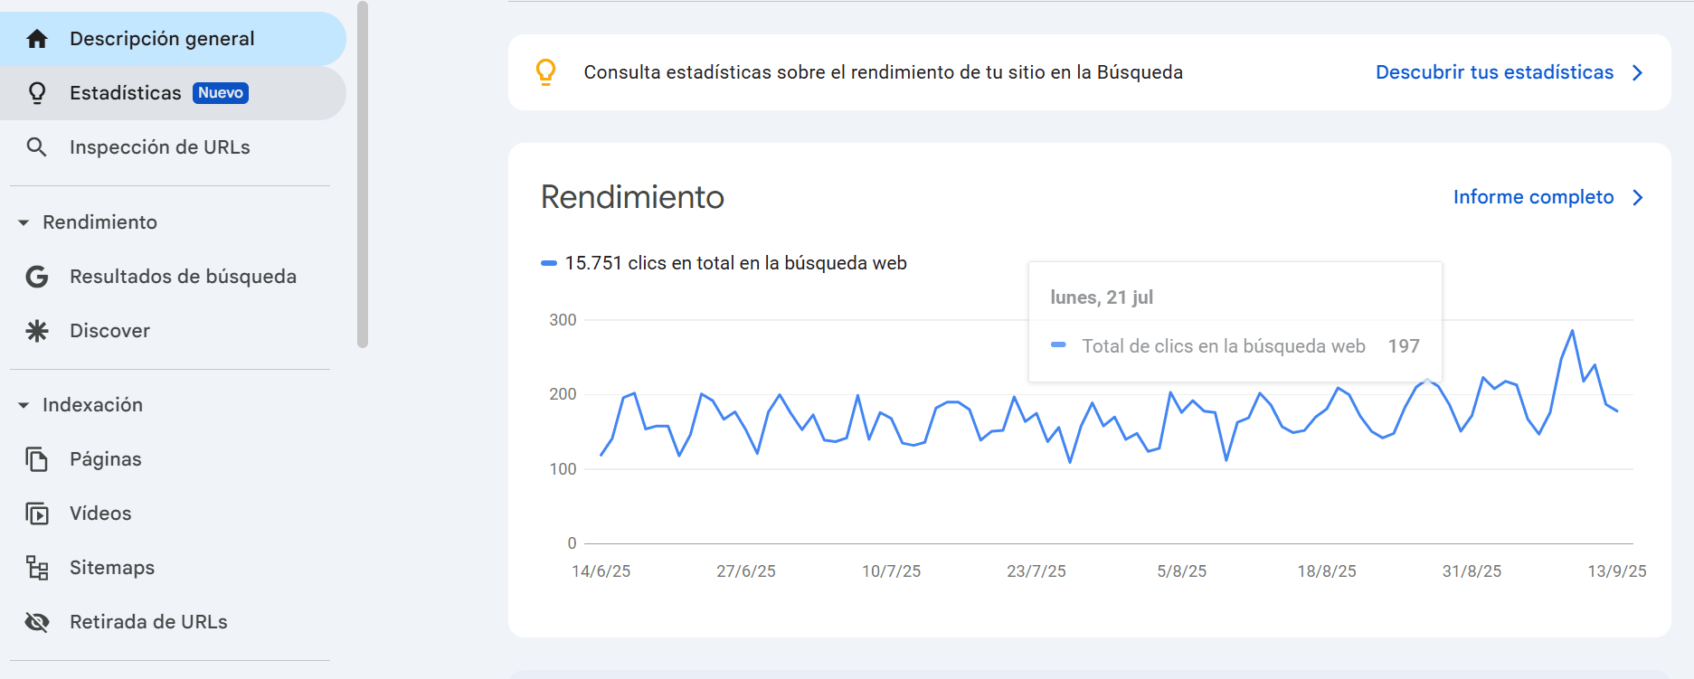The height and width of the screenshot is (679, 1694).
Task: Open Discover via its asterisk icon
Action: (37, 331)
